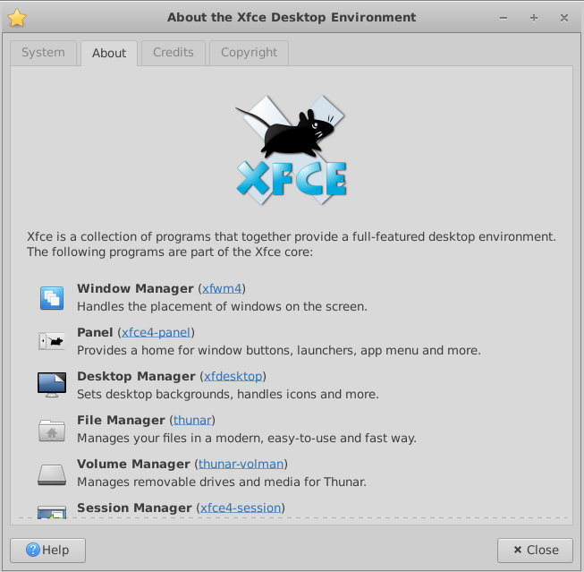Click 'Sets desktop backgrounds' description text
The width and height of the screenshot is (584, 572).
coord(228,394)
